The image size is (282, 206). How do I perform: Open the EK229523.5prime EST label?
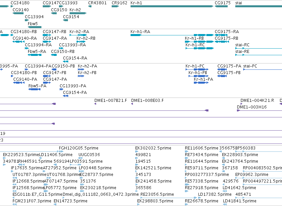click(21, 155)
